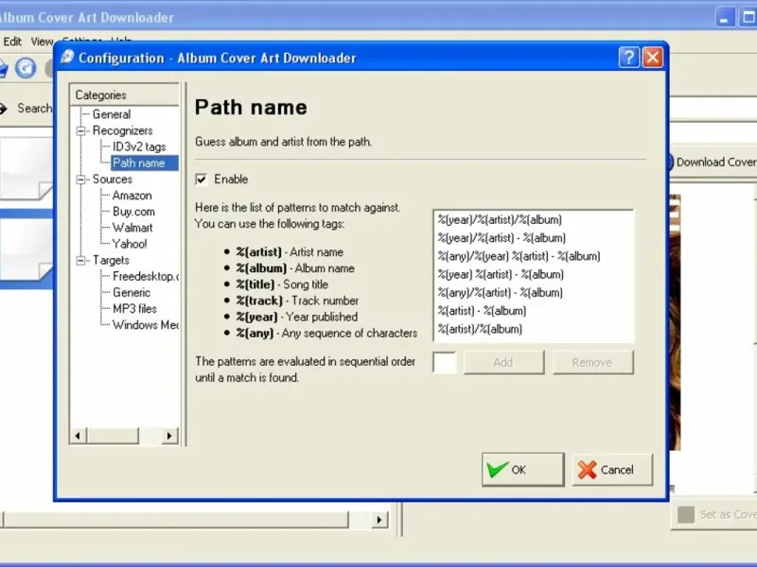Open the Edit menu in main window

12,42
